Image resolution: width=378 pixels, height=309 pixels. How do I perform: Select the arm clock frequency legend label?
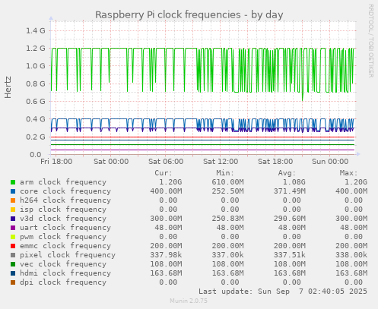click(x=63, y=182)
